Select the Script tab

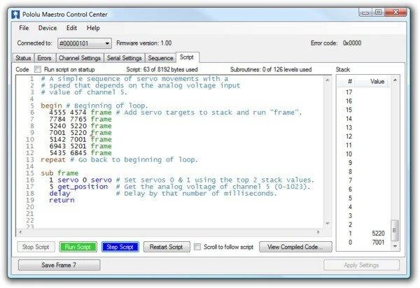[x=187, y=57]
